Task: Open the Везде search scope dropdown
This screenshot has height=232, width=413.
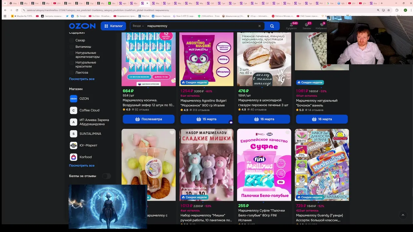Action: (x=138, y=26)
